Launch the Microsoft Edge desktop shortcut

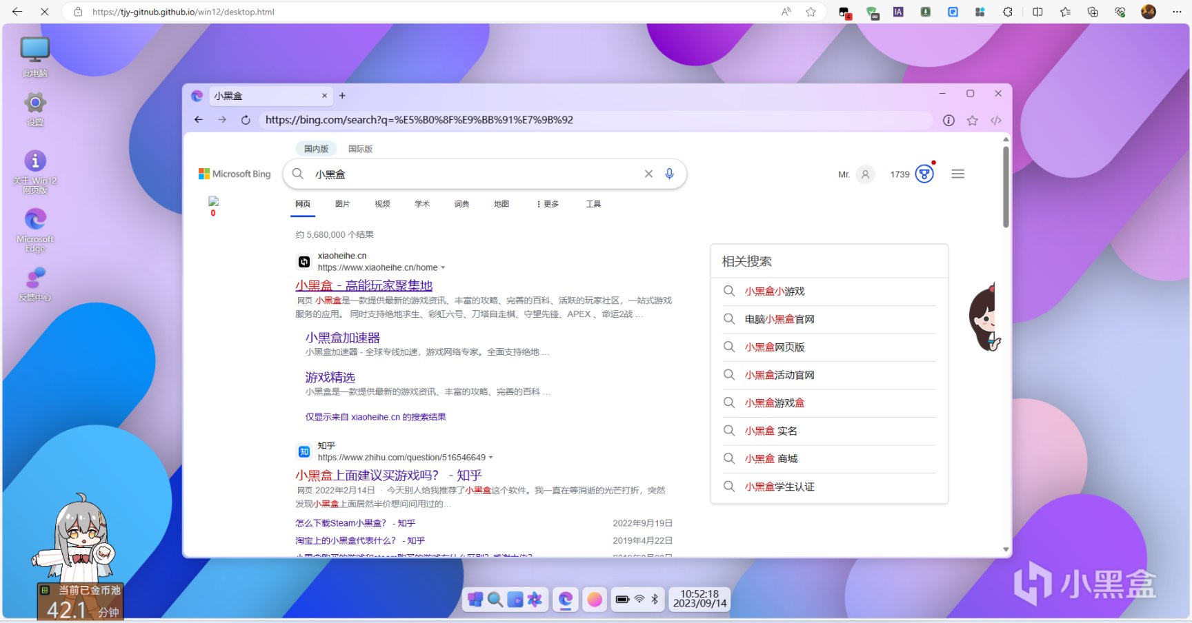point(35,230)
